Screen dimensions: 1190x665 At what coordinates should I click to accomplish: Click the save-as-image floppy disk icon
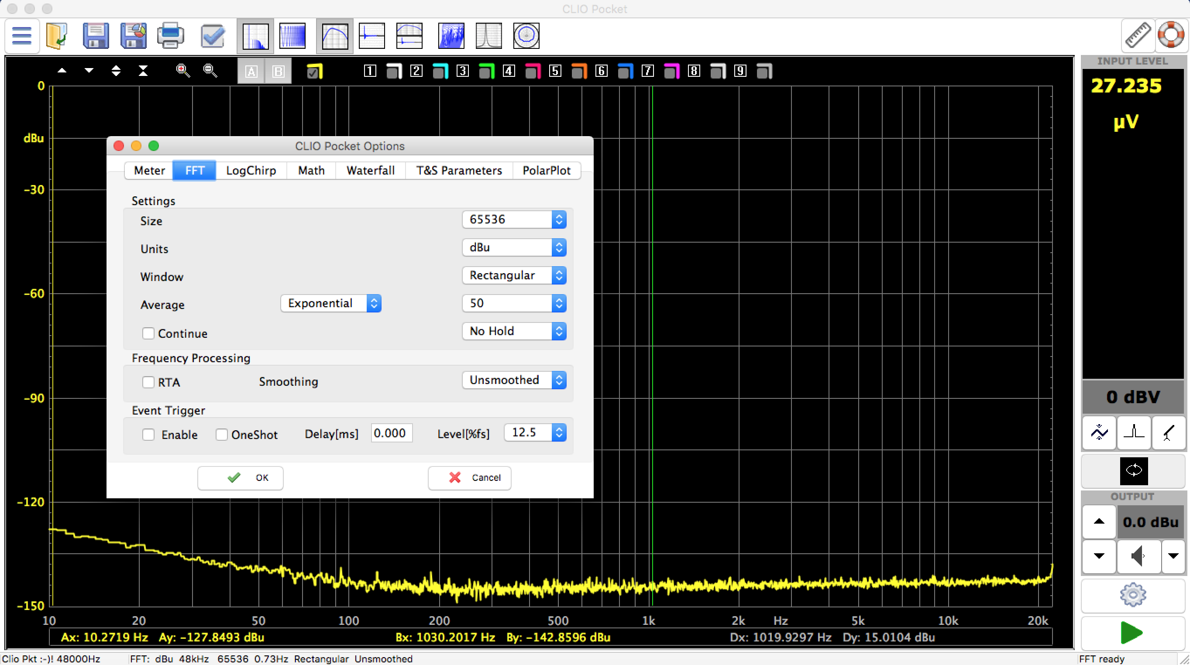pos(134,35)
